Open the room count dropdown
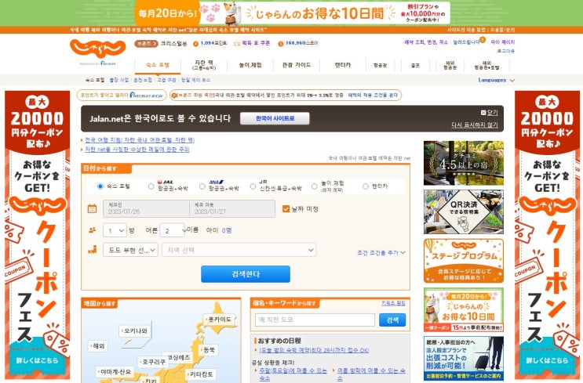583x383 pixels. coord(115,230)
